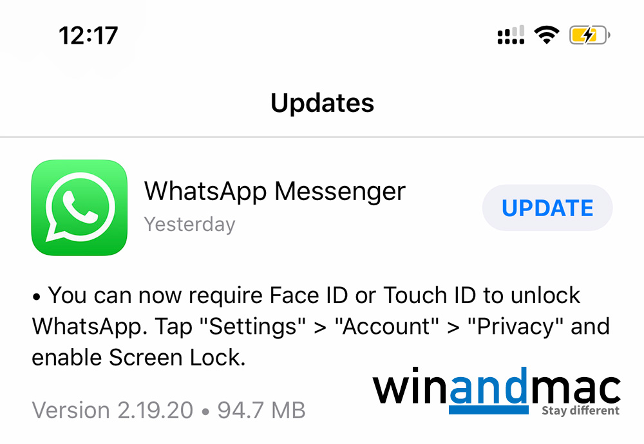644x444 pixels.
Task: Tap the cellular signal strength icon
Action: (511, 35)
